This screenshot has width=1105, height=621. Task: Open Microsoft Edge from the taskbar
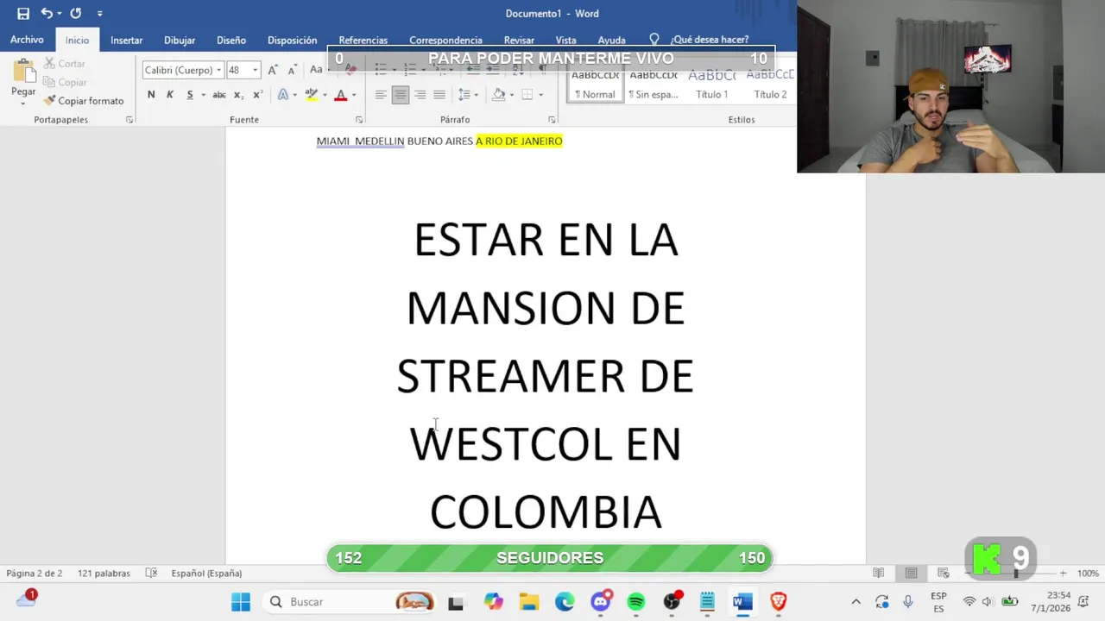[x=565, y=602]
